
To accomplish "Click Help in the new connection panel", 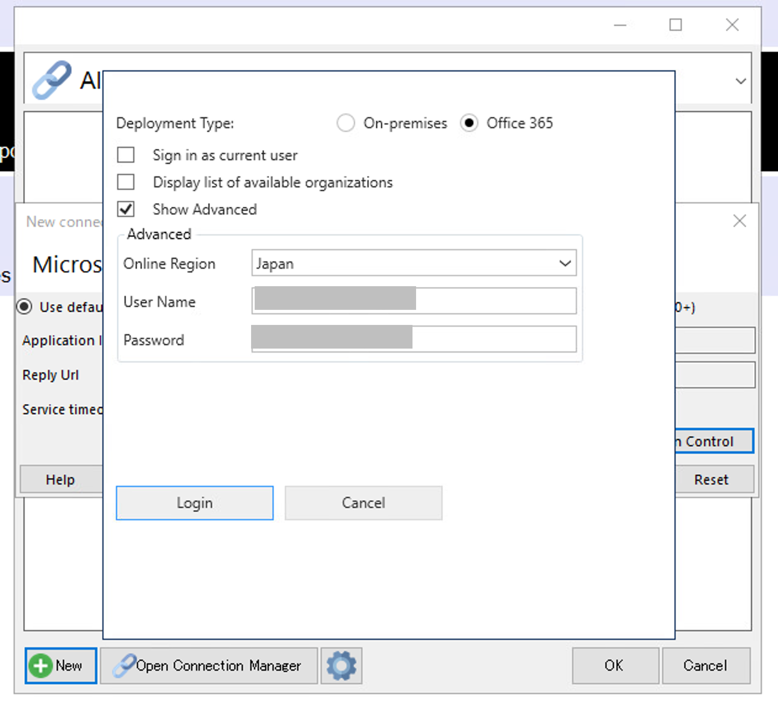I will (61, 479).
